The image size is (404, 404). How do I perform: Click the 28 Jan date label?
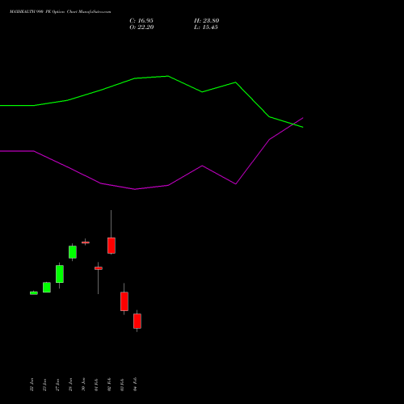click(x=70, y=385)
